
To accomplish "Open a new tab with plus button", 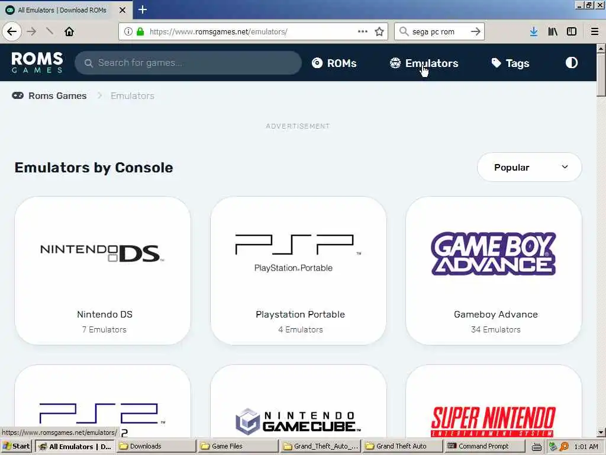I will 143,9.
